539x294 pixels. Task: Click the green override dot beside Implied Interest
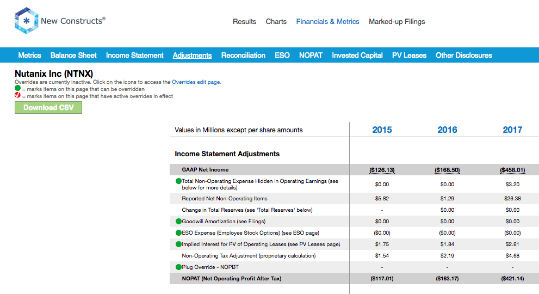pos(178,244)
